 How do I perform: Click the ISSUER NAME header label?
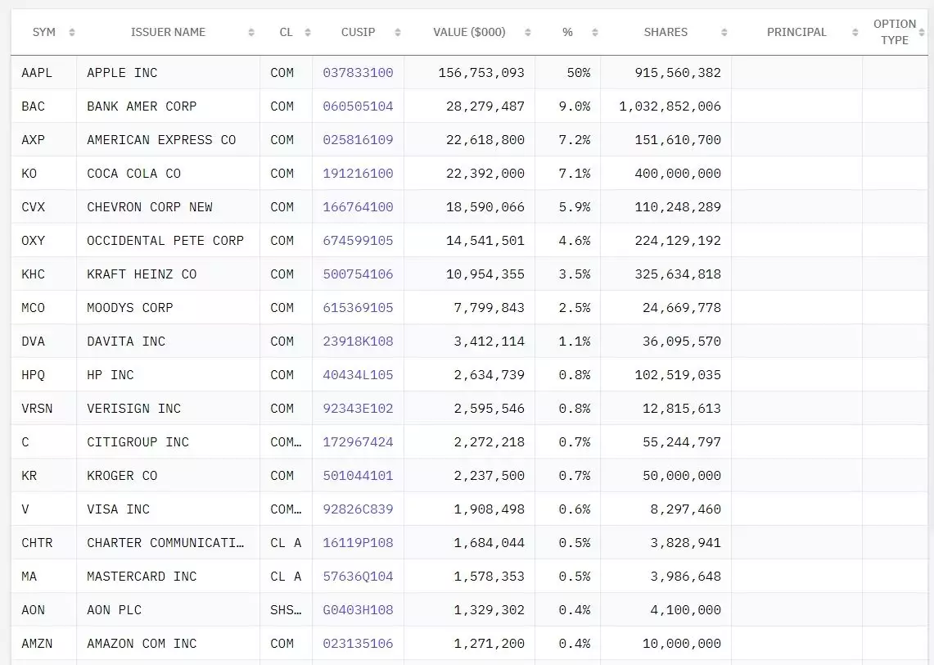coord(168,32)
